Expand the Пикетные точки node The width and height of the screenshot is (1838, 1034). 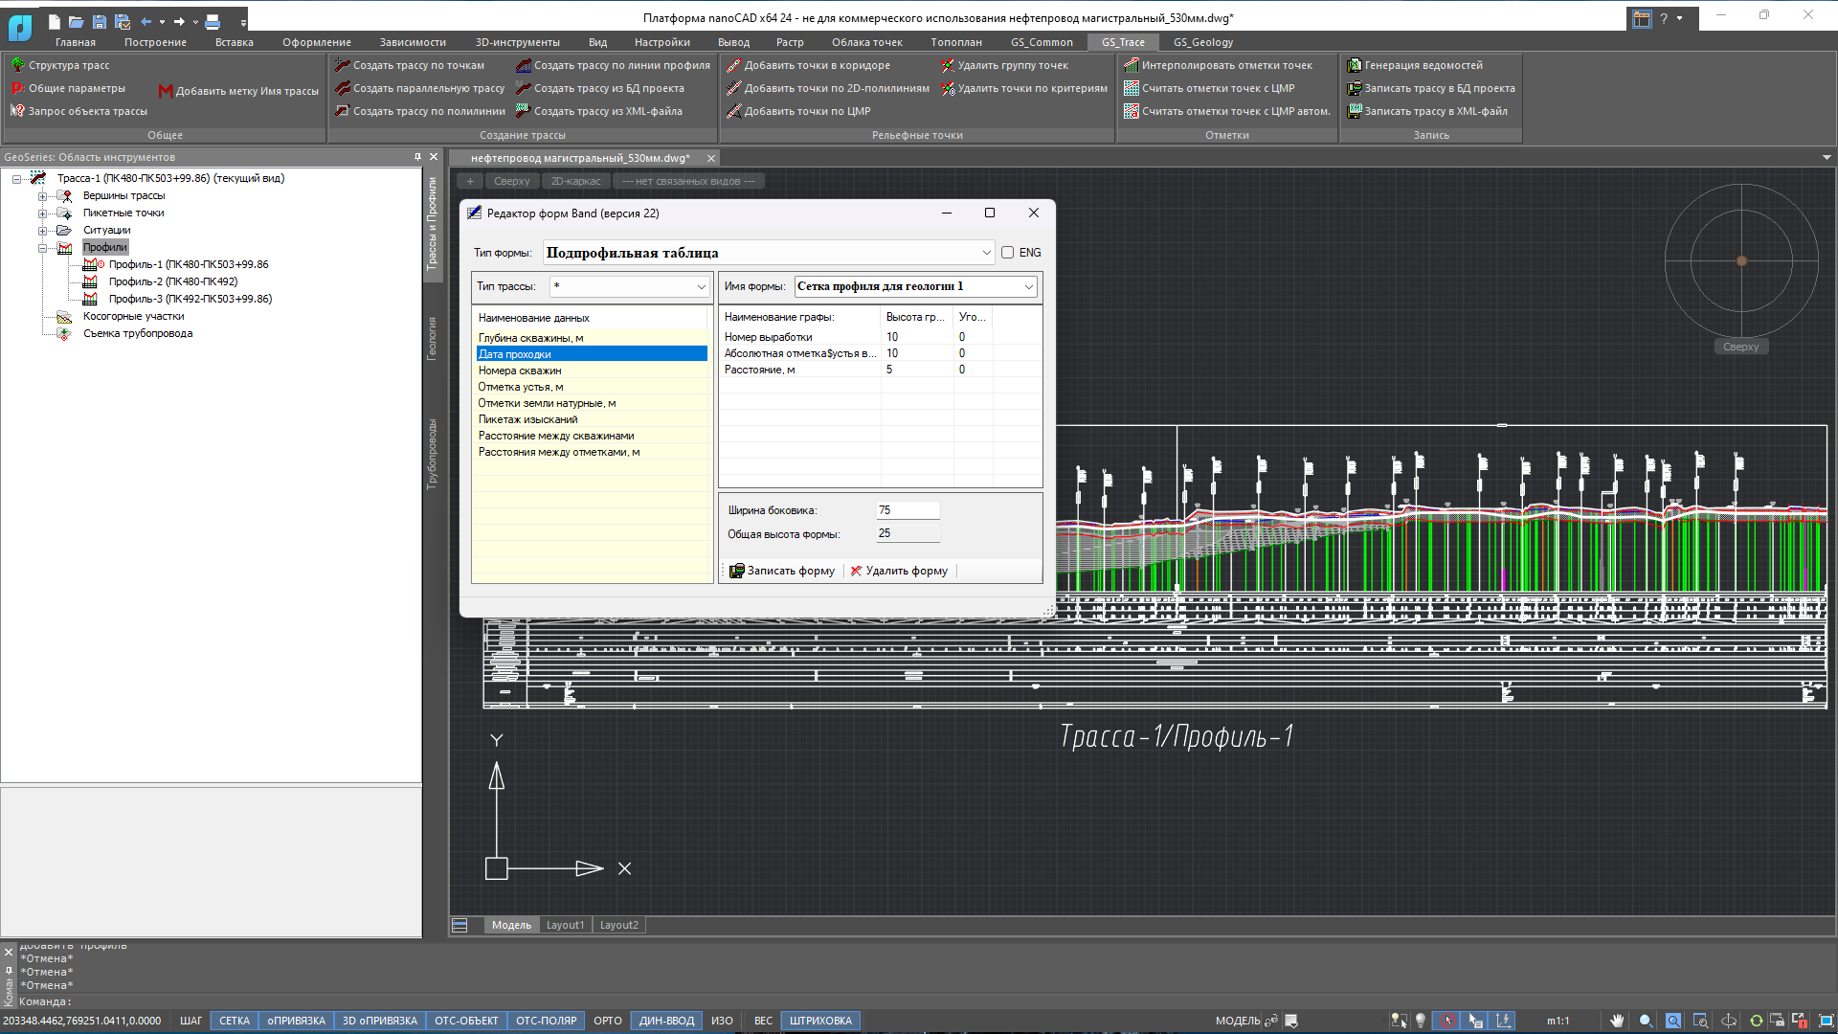pos(42,214)
